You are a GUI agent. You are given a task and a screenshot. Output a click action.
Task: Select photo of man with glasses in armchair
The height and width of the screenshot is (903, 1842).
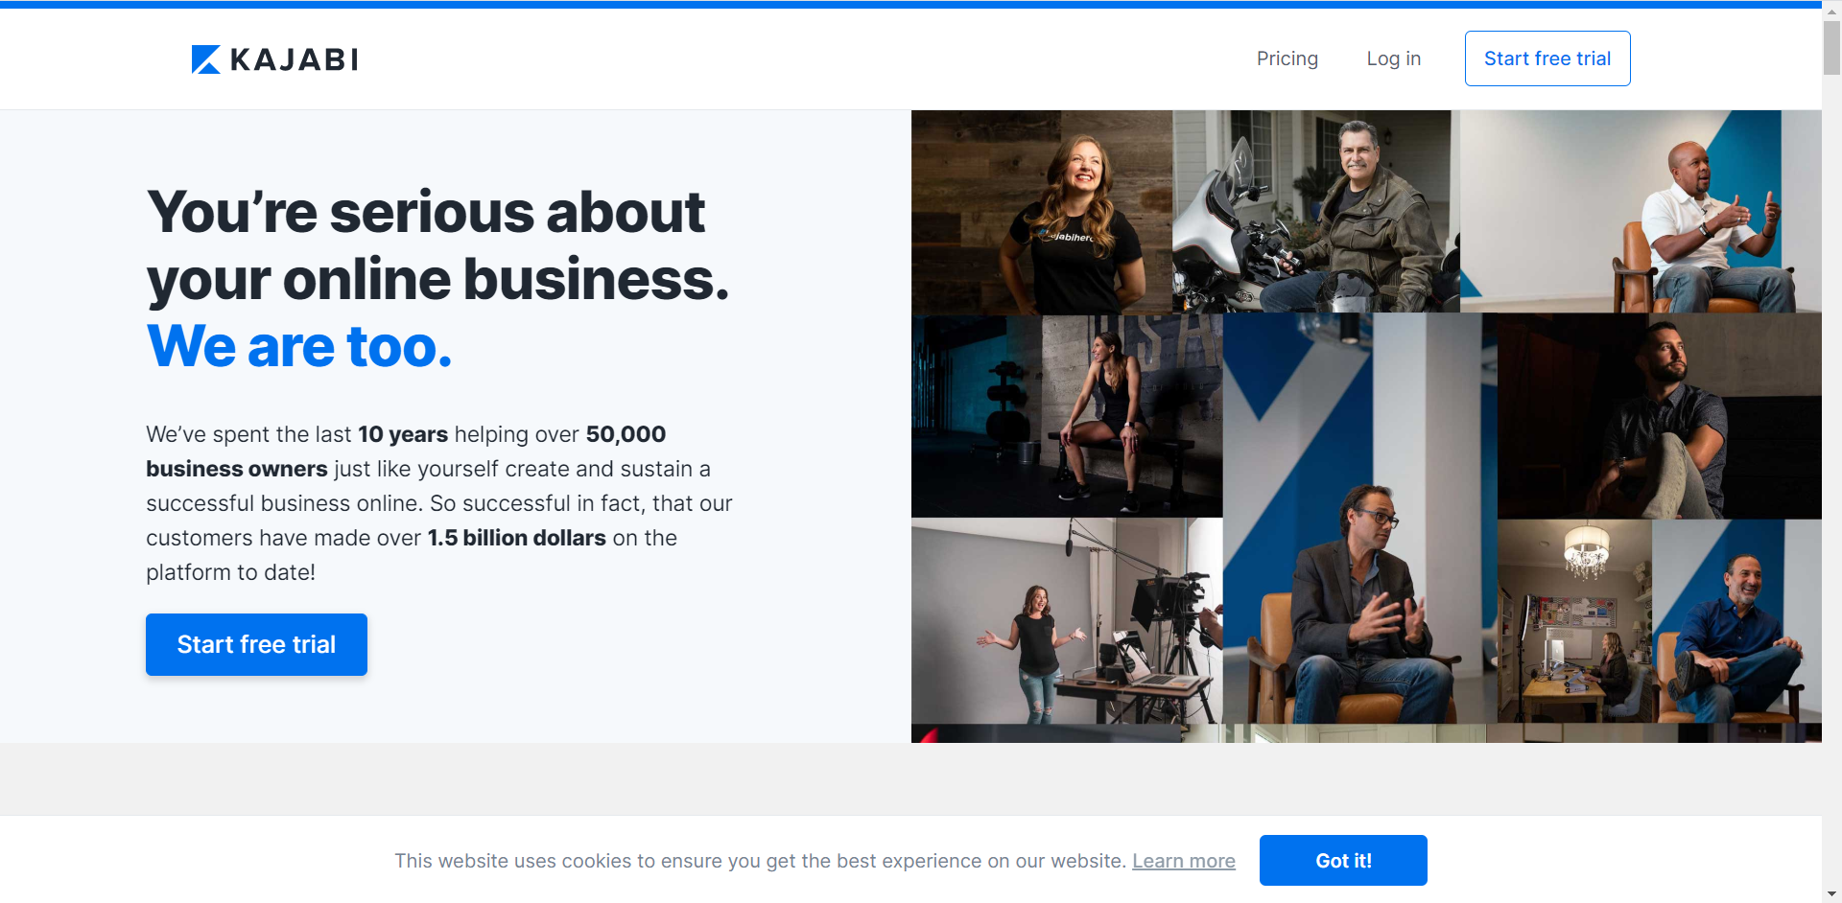(1360, 518)
